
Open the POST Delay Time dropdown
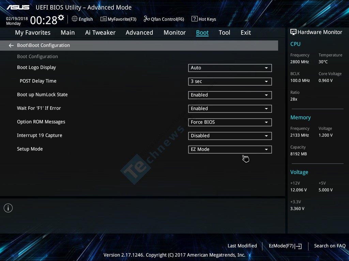coord(230,82)
